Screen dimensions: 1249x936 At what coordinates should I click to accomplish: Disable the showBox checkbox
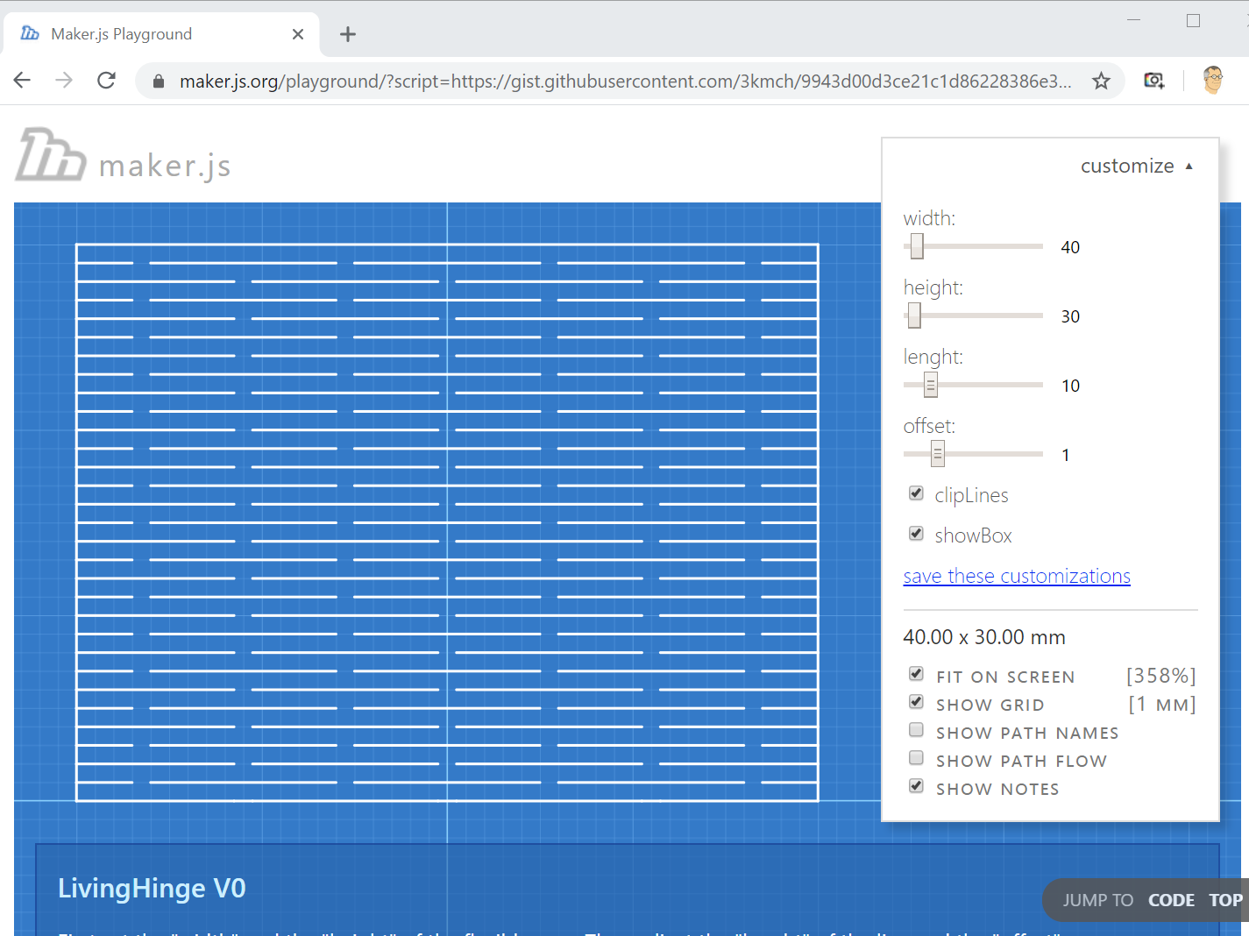click(916, 534)
